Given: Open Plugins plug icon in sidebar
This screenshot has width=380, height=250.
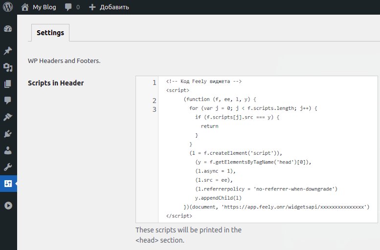Looking at the screenshot, I should (x=8, y=134).
